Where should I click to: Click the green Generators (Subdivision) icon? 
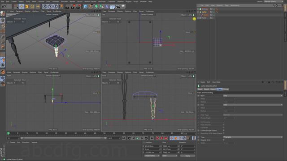[x=96, y=7]
